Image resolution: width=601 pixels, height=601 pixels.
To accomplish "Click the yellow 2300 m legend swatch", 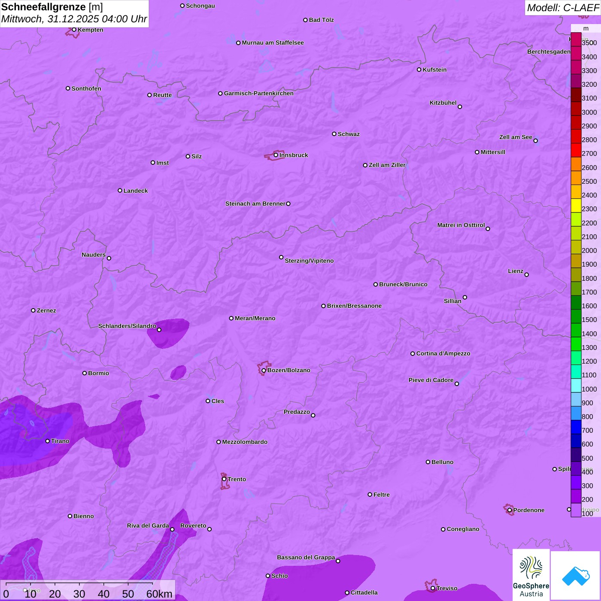I will (x=576, y=206).
